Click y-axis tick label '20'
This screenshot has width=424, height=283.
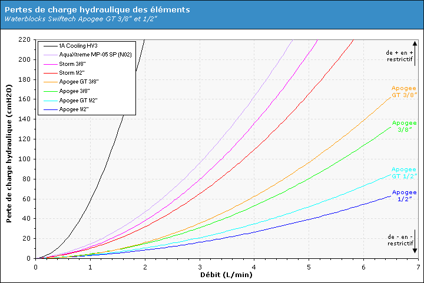coord(26,238)
